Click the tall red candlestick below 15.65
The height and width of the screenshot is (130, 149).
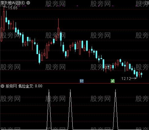[4, 21]
